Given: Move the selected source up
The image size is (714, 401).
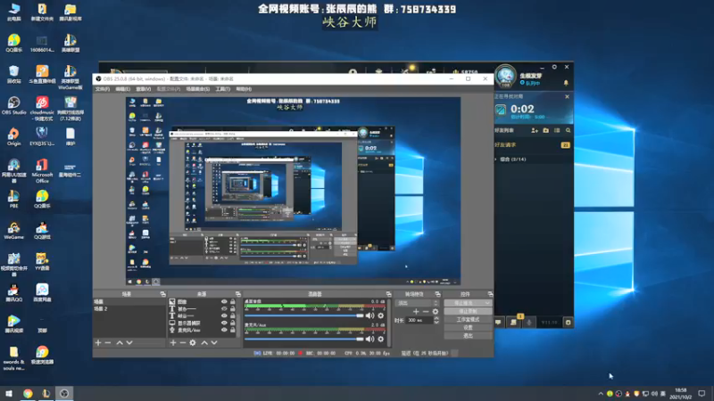Looking at the screenshot, I should coord(204,343).
